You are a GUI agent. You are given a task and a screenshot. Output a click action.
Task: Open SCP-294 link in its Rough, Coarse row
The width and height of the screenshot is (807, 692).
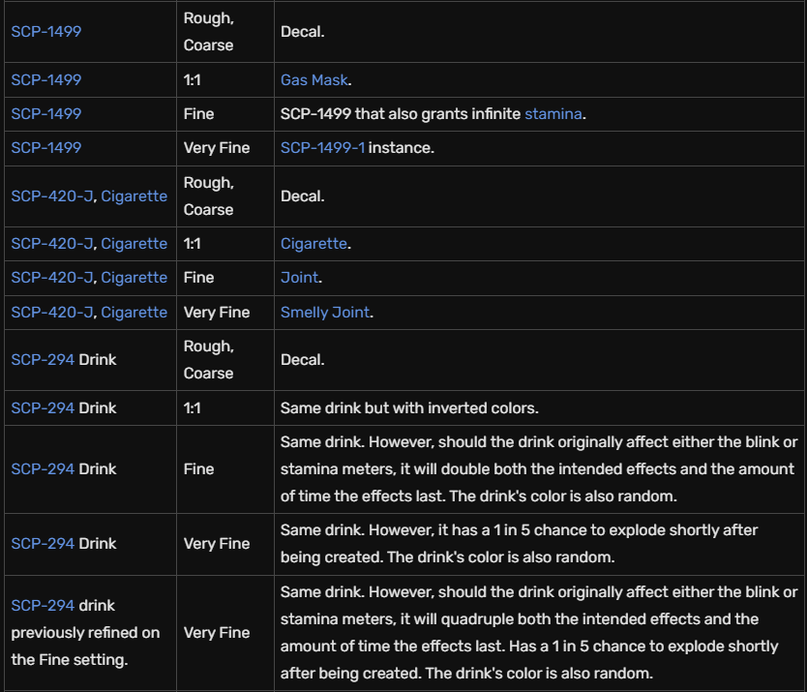(x=43, y=359)
